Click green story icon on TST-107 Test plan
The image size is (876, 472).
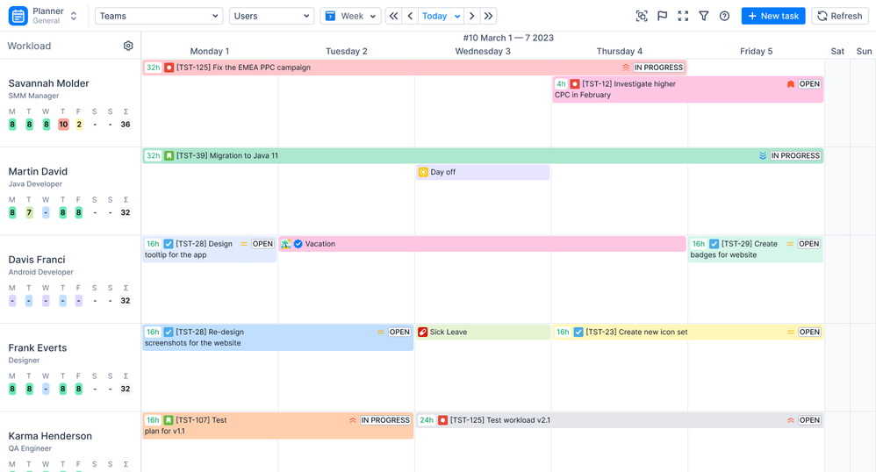pos(169,420)
